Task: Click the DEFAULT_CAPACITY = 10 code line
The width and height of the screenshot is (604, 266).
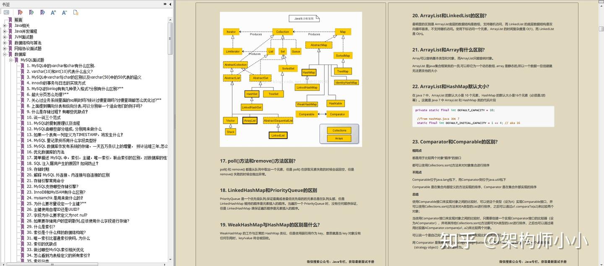Action: click(455, 110)
